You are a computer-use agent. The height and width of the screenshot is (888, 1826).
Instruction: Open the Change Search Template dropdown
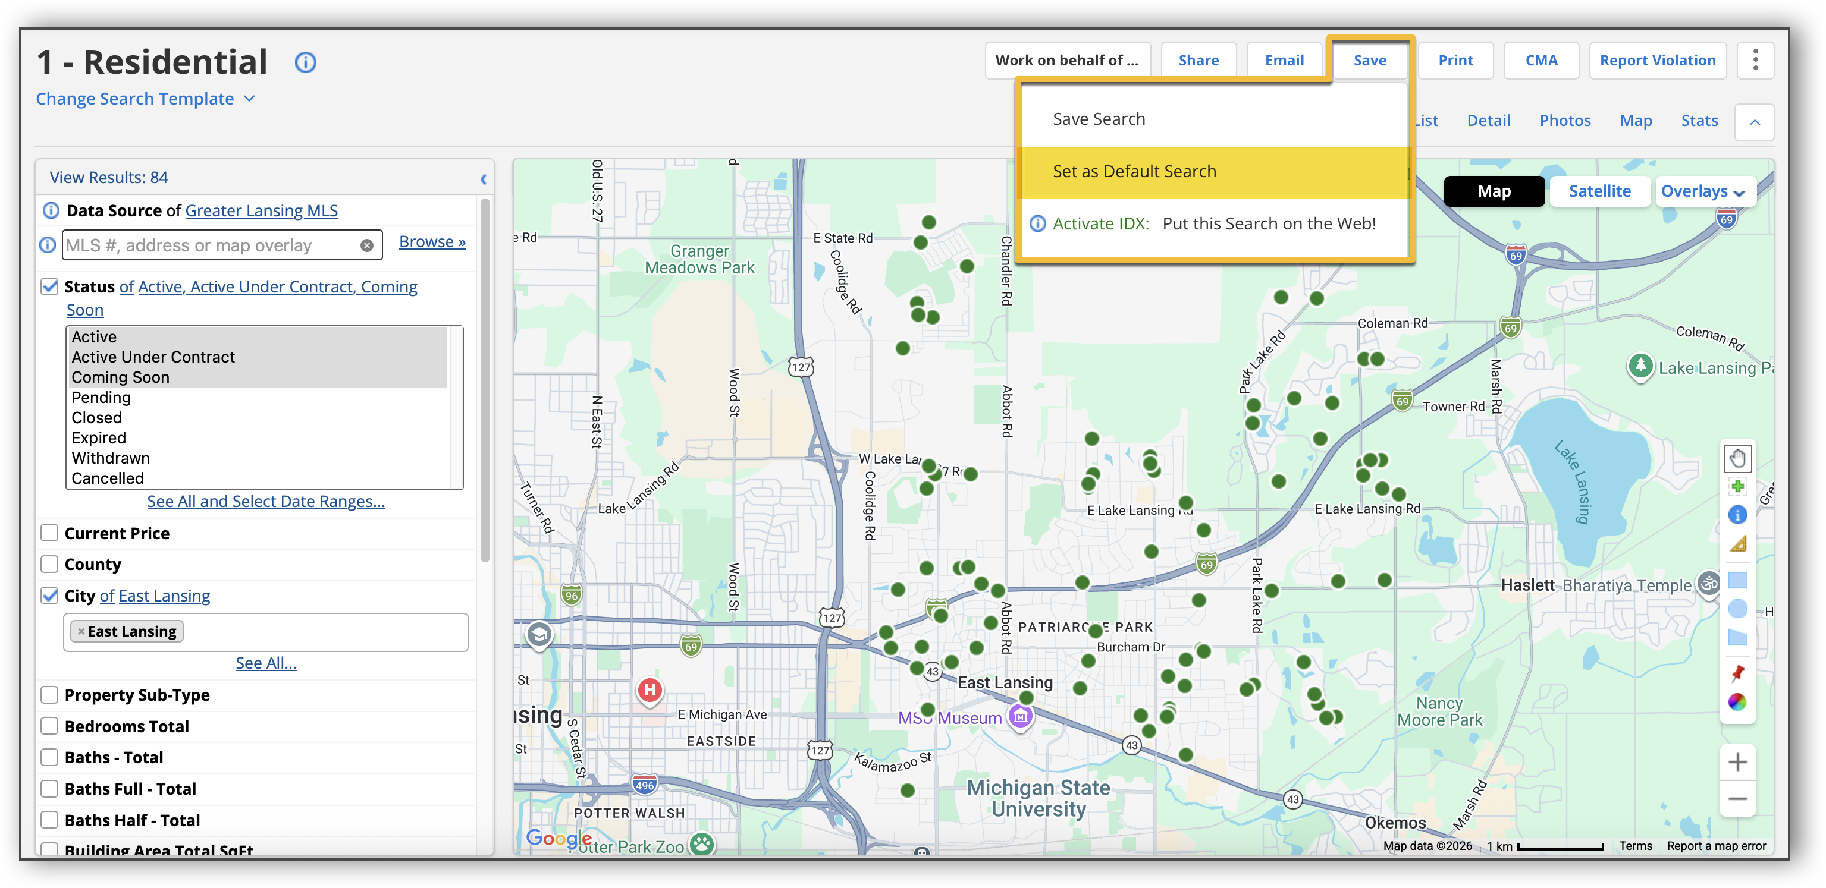(145, 99)
